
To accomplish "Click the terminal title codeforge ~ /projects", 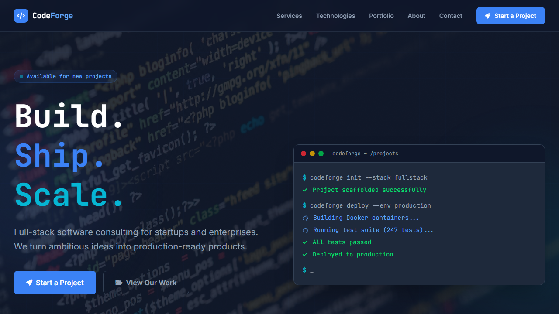I will [365, 154].
